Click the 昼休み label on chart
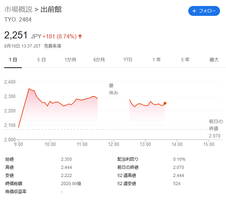The height and width of the screenshot is (202, 226). tap(114, 89)
